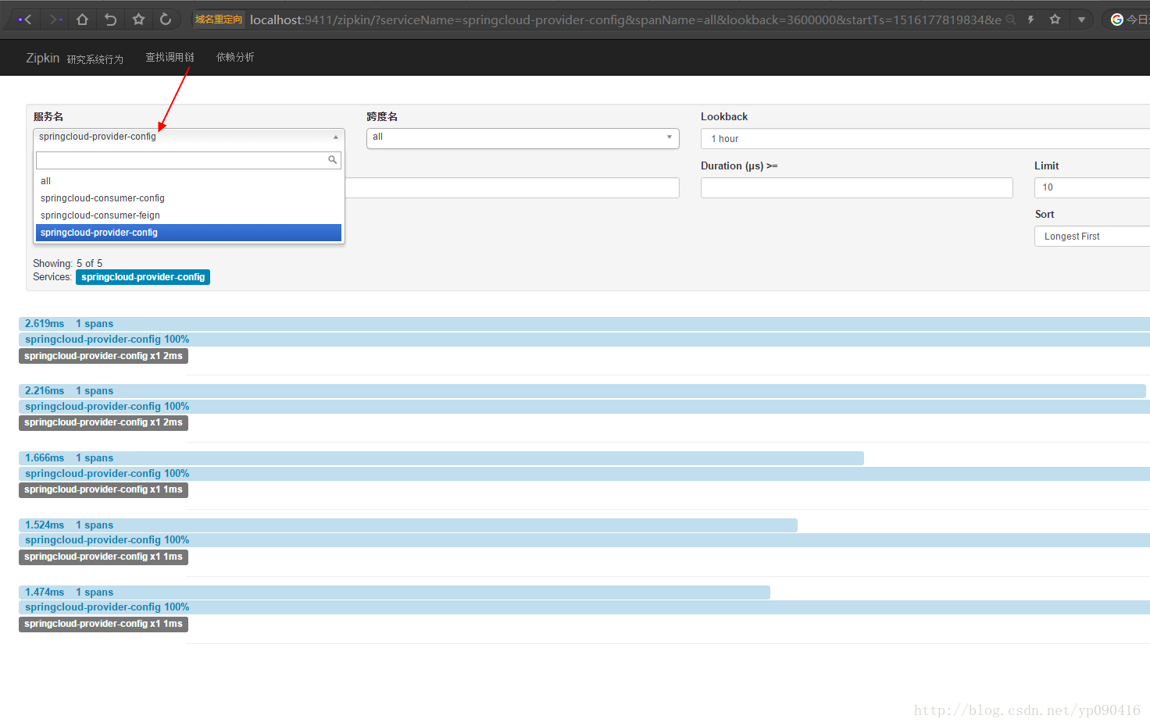
Task: Click the gray x1 2ms badge under 2.216ms trace
Action: pyautogui.click(x=103, y=422)
